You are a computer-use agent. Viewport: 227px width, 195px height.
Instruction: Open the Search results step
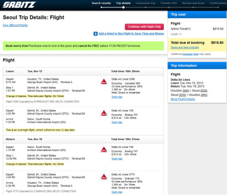101,3
